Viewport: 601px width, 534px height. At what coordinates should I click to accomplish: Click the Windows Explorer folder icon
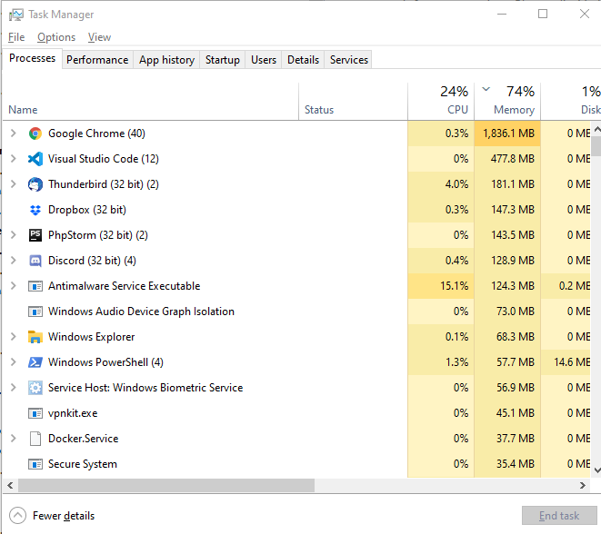pos(35,337)
